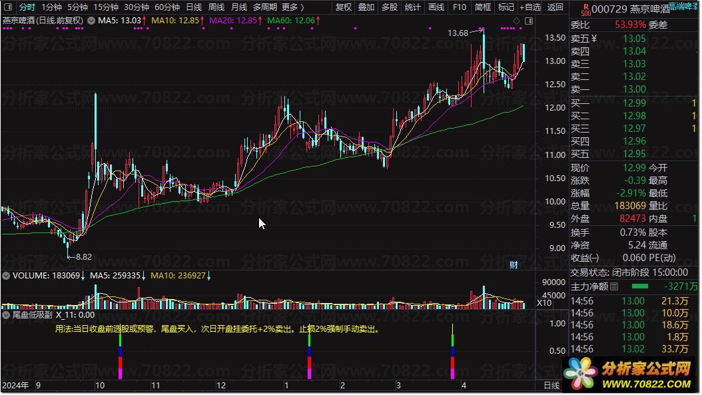Select the 5分钟 period tab
702x395 pixels.
[x=77, y=7]
